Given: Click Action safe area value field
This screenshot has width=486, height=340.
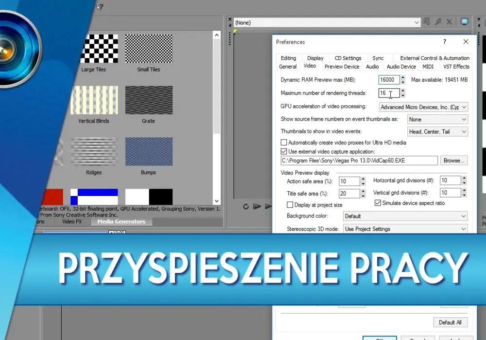Looking at the screenshot, I should click(349, 181).
